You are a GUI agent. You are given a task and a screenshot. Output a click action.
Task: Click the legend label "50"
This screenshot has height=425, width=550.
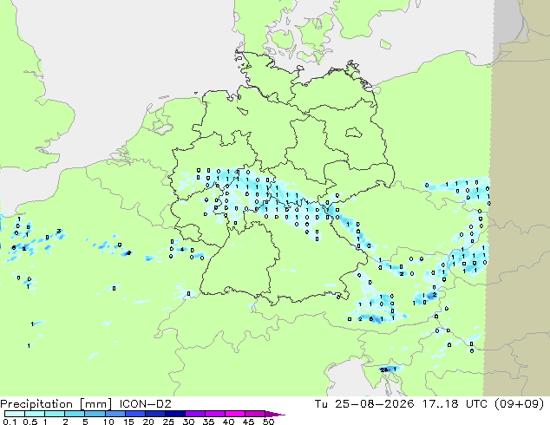tap(268, 422)
